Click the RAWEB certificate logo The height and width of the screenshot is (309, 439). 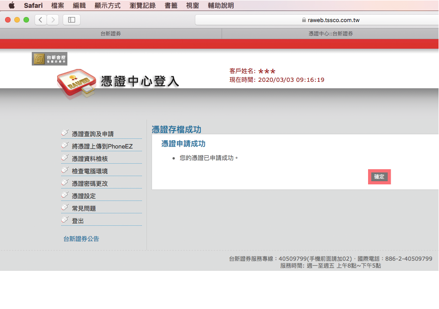[x=76, y=83]
